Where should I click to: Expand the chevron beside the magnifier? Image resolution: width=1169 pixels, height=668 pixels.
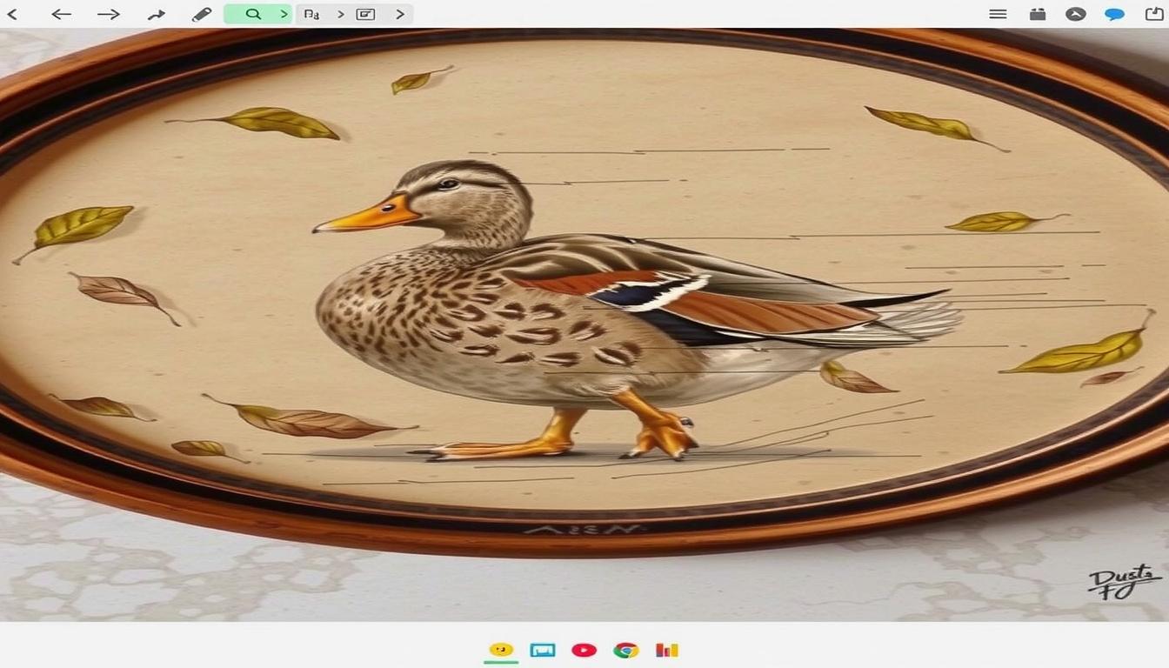(284, 14)
